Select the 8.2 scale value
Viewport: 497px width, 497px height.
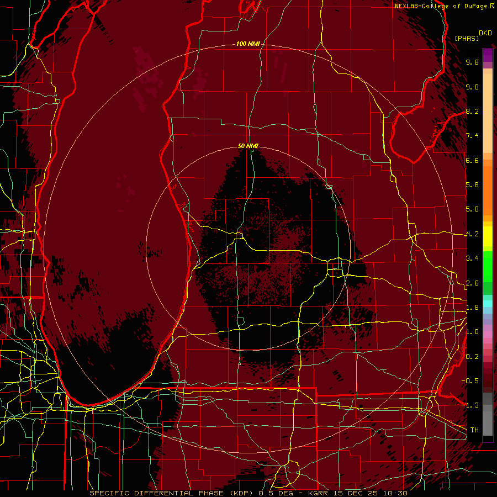pyautogui.click(x=472, y=111)
